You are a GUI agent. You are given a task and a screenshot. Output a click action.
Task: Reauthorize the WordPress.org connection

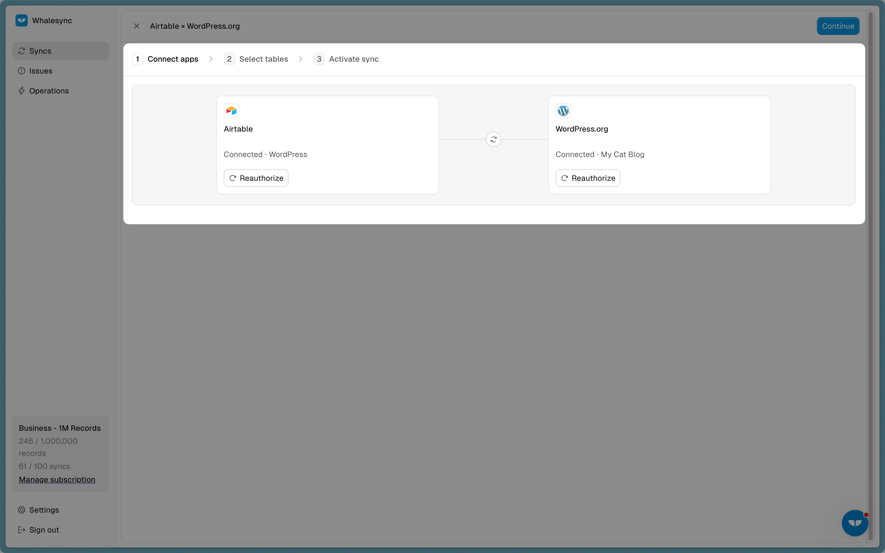(588, 178)
